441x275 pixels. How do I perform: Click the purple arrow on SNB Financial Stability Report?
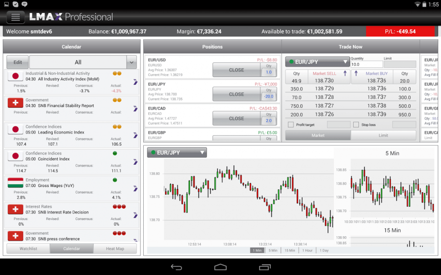tap(135, 108)
